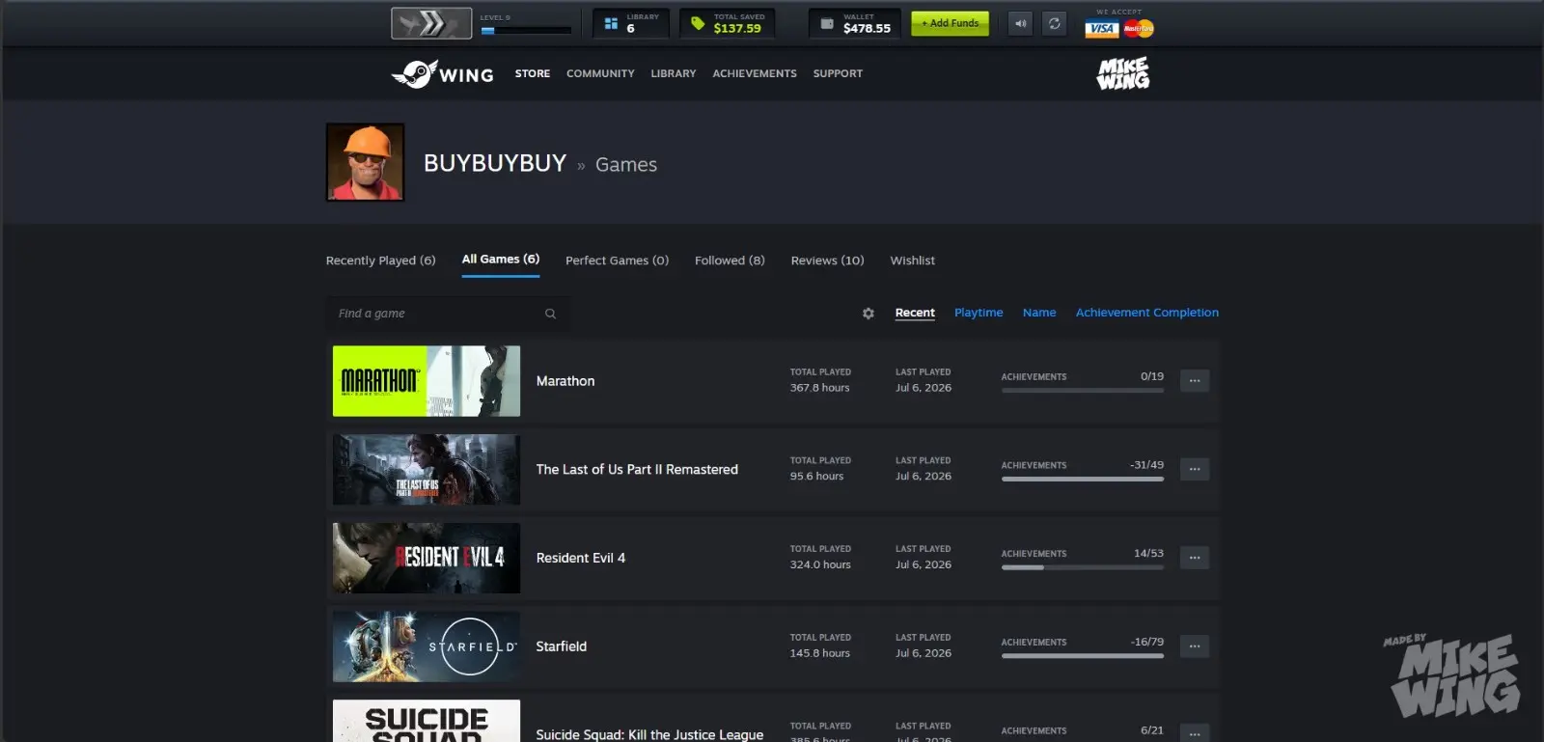Click the 324.0 hours total played value
The width and height of the screenshot is (1544, 742).
click(820, 565)
